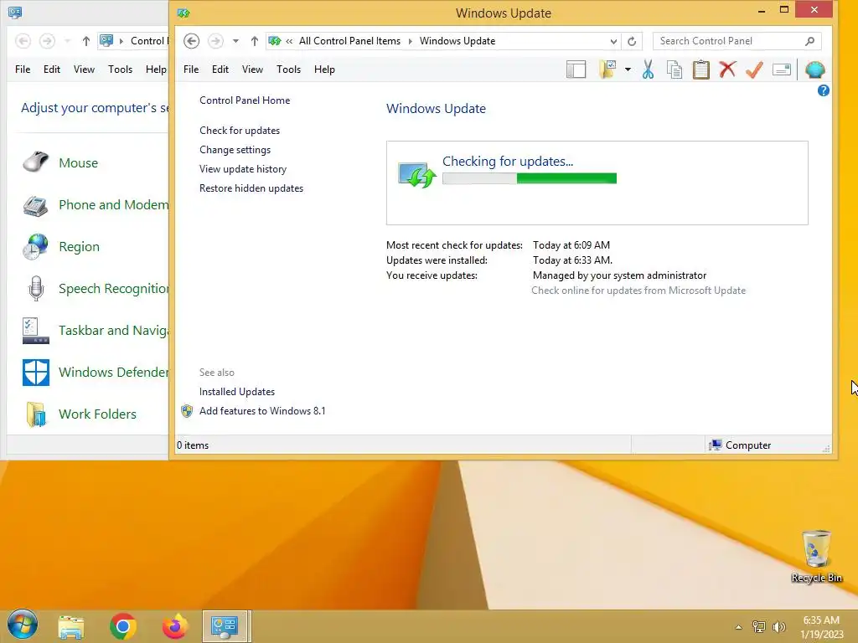Screen dimensions: 858x643
Task: Open File menu in Windows Update window
Action: click(191, 69)
